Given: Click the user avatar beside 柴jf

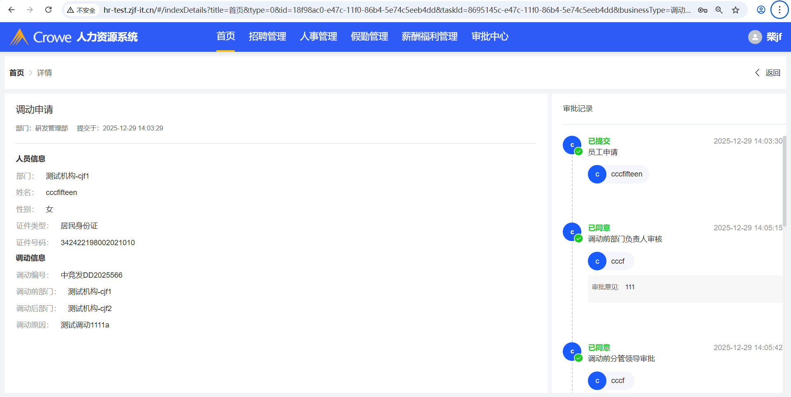Looking at the screenshot, I should 755,37.
